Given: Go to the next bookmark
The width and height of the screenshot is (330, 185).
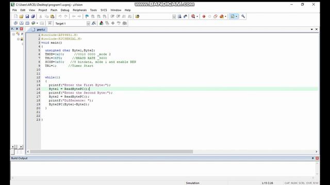Looking at the screenshot, I should point(98,16).
